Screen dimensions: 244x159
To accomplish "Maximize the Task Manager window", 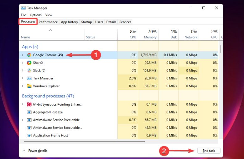I will pos(204,8).
